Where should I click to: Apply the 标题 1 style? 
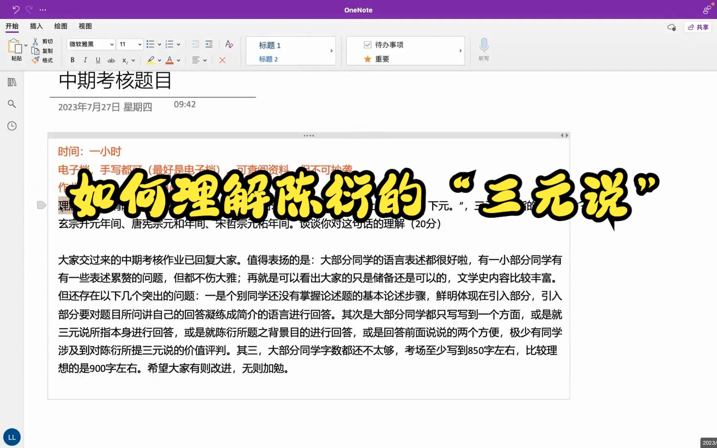(270, 45)
